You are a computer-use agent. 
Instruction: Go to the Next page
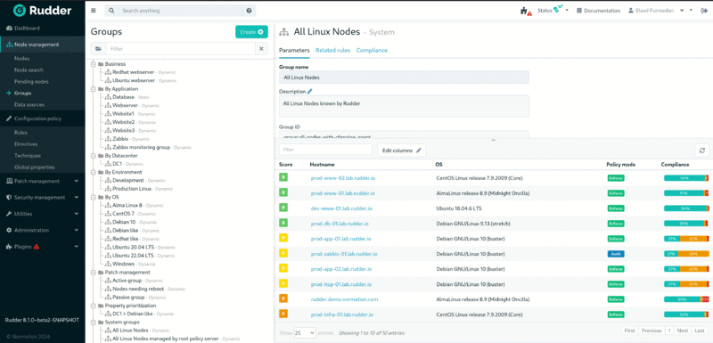pos(682,331)
